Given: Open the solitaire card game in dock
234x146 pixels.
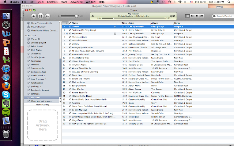Looking at the screenshot, I should coord(6,51).
